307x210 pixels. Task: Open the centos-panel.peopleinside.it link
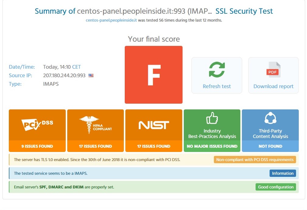coord(111,20)
